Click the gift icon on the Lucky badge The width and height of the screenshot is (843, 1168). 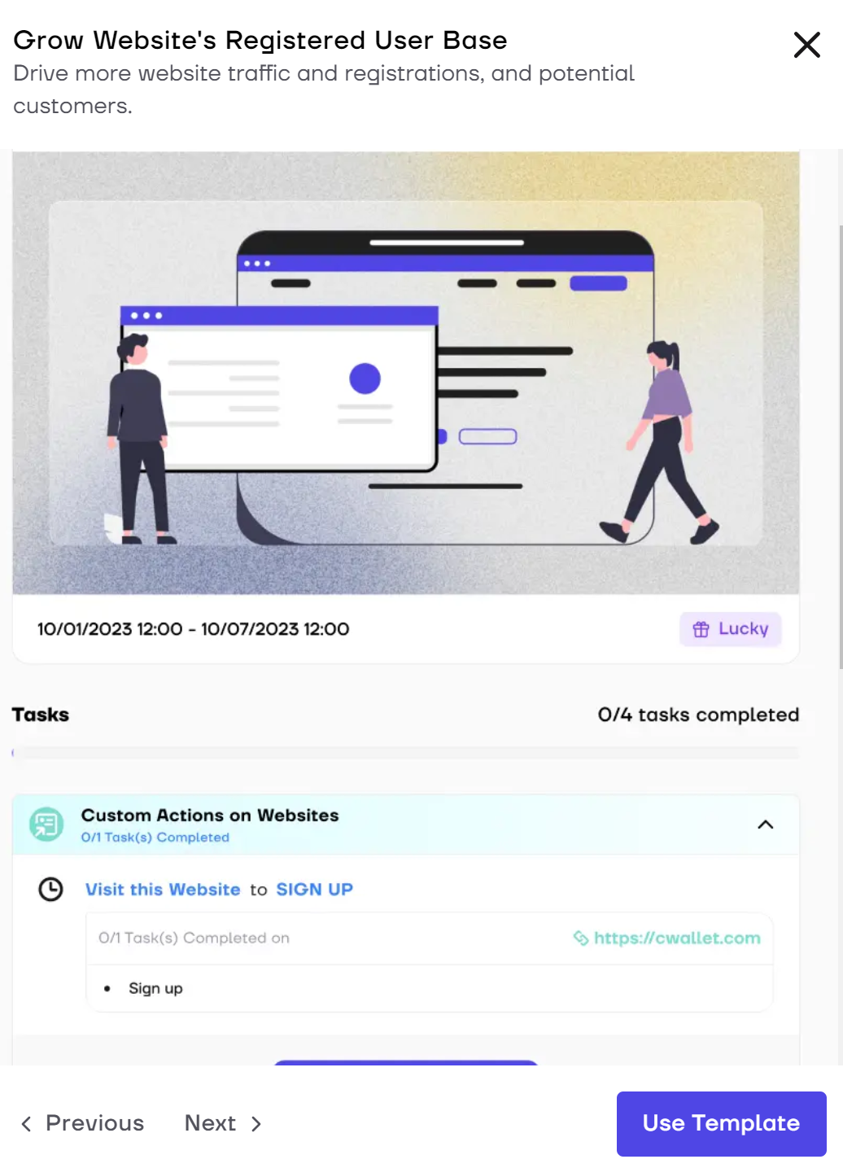pos(701,629)
